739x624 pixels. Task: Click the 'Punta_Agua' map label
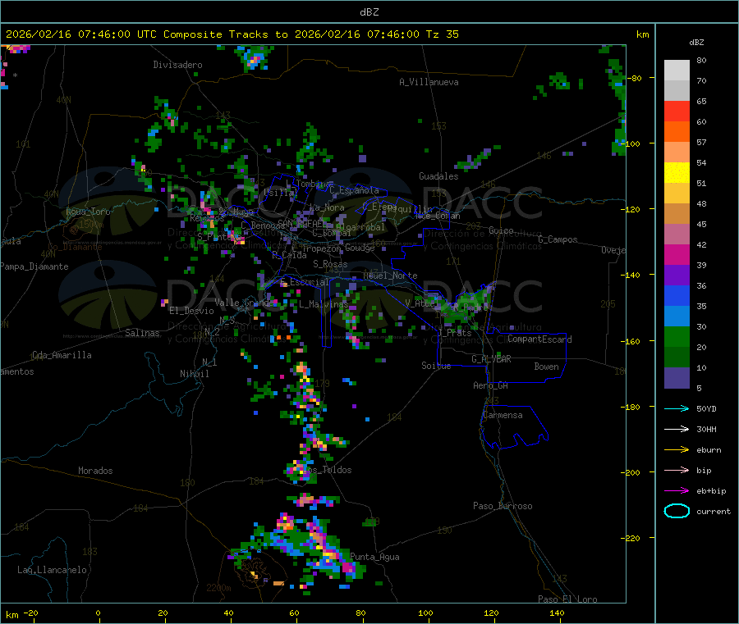(374, 557)
